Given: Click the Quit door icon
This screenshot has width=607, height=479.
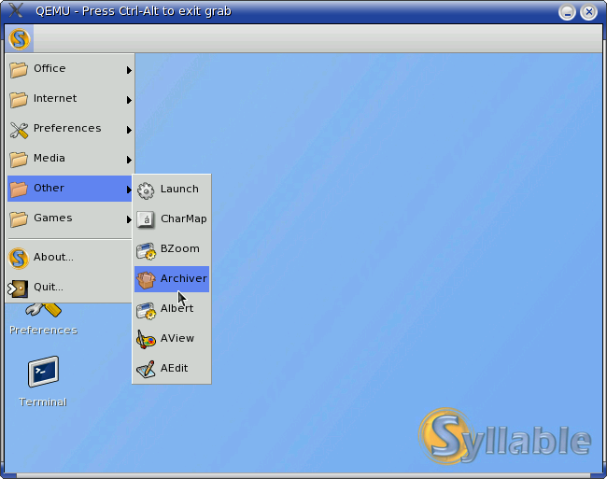Looking at the screenshot, I should click(18, 289).
